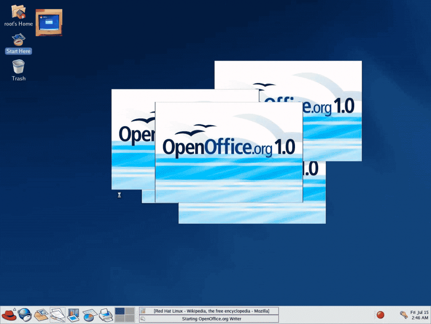Open the Red Hat main menu
Image resolution: width=431 pixels, height=324 pixels.
click(x=9, y=315)
